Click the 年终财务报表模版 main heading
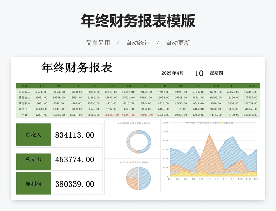Viewport: 276px width, 211px height. point(138,21)
